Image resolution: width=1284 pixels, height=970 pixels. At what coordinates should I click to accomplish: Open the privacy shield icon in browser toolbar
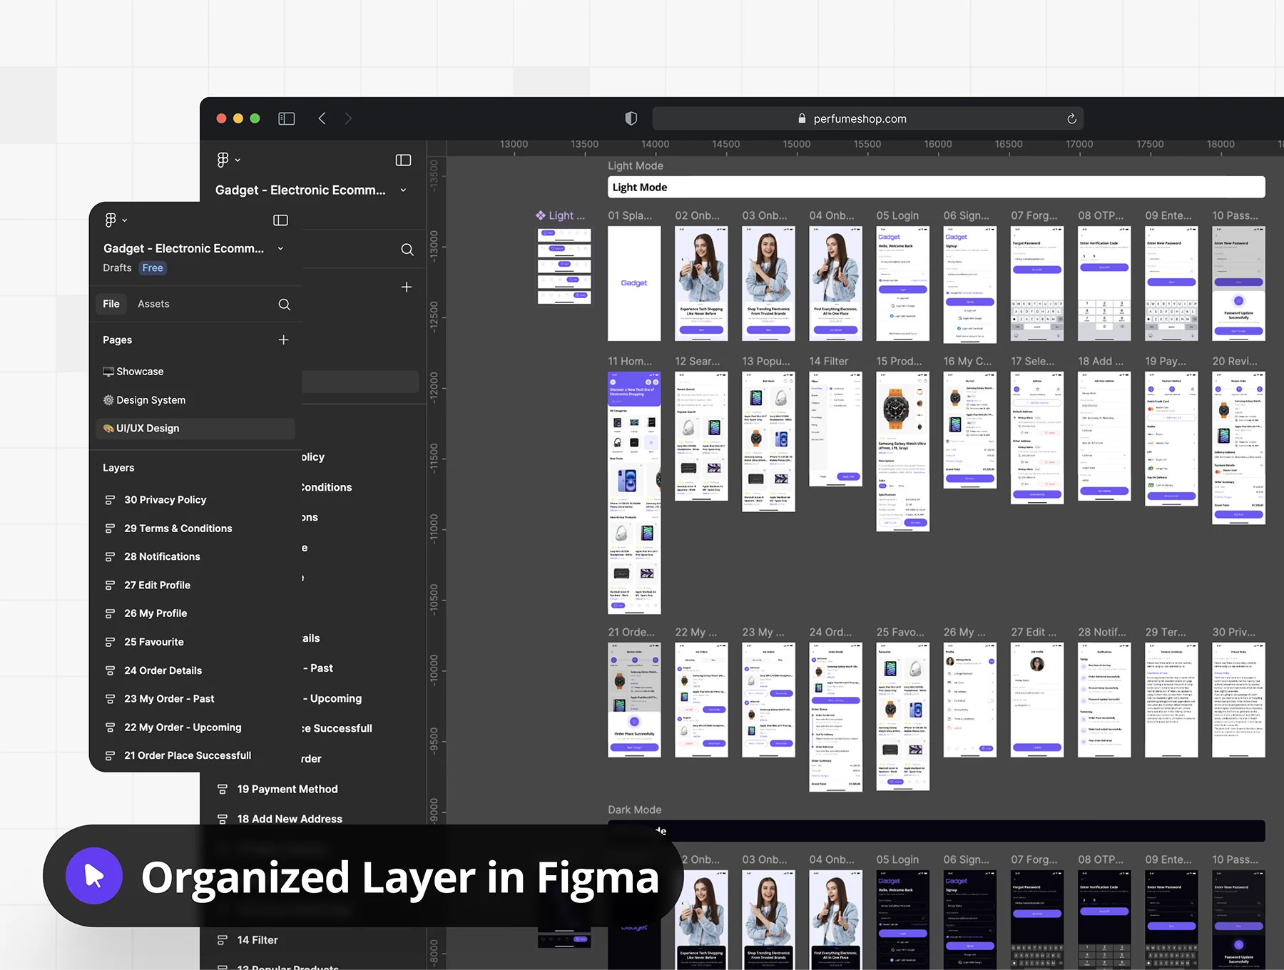coord(631,118)
